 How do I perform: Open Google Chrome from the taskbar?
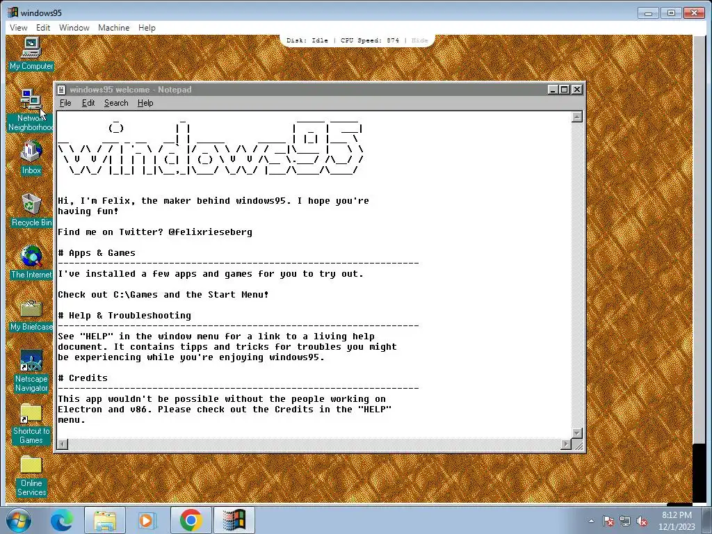191,520
